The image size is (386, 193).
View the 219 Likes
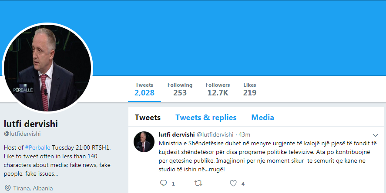click(250, 89)
